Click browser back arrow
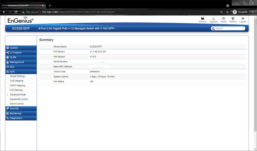257x151 pixels. click(4, 12)
